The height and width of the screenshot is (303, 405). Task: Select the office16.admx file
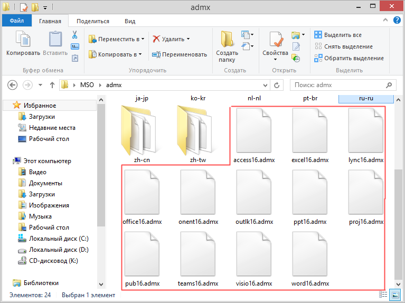pos(142,197)
